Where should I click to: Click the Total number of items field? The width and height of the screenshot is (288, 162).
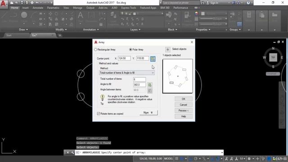[x=139, y=79]
